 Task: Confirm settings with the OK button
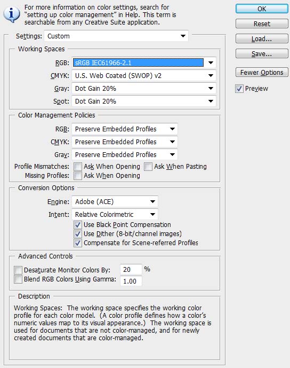pos(262,9)
